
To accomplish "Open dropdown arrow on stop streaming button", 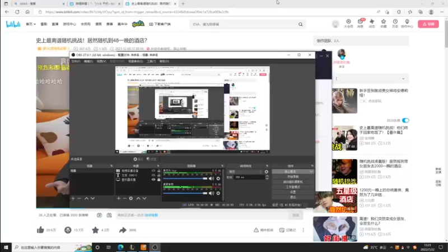I will pyautogui.click(x=311, y=172).
